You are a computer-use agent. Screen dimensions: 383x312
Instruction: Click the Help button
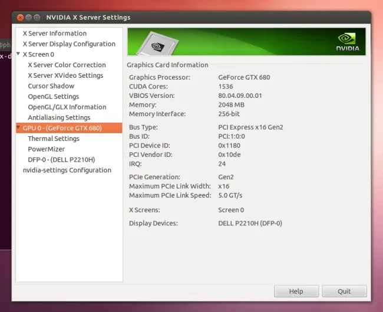click(296, 291)
